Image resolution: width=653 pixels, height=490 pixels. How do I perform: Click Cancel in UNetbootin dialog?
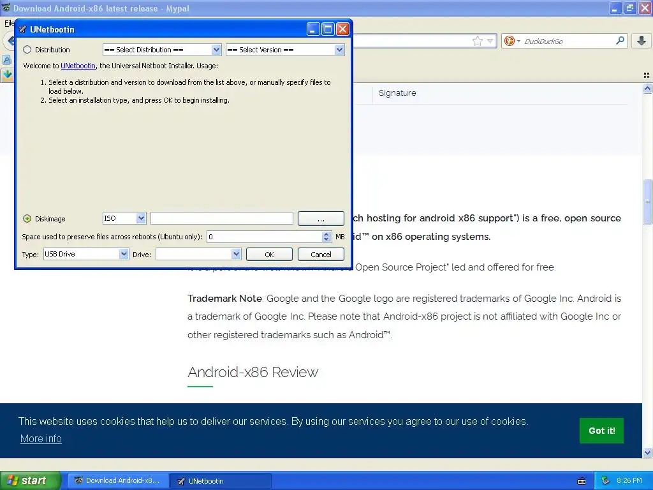pos(321,254)
